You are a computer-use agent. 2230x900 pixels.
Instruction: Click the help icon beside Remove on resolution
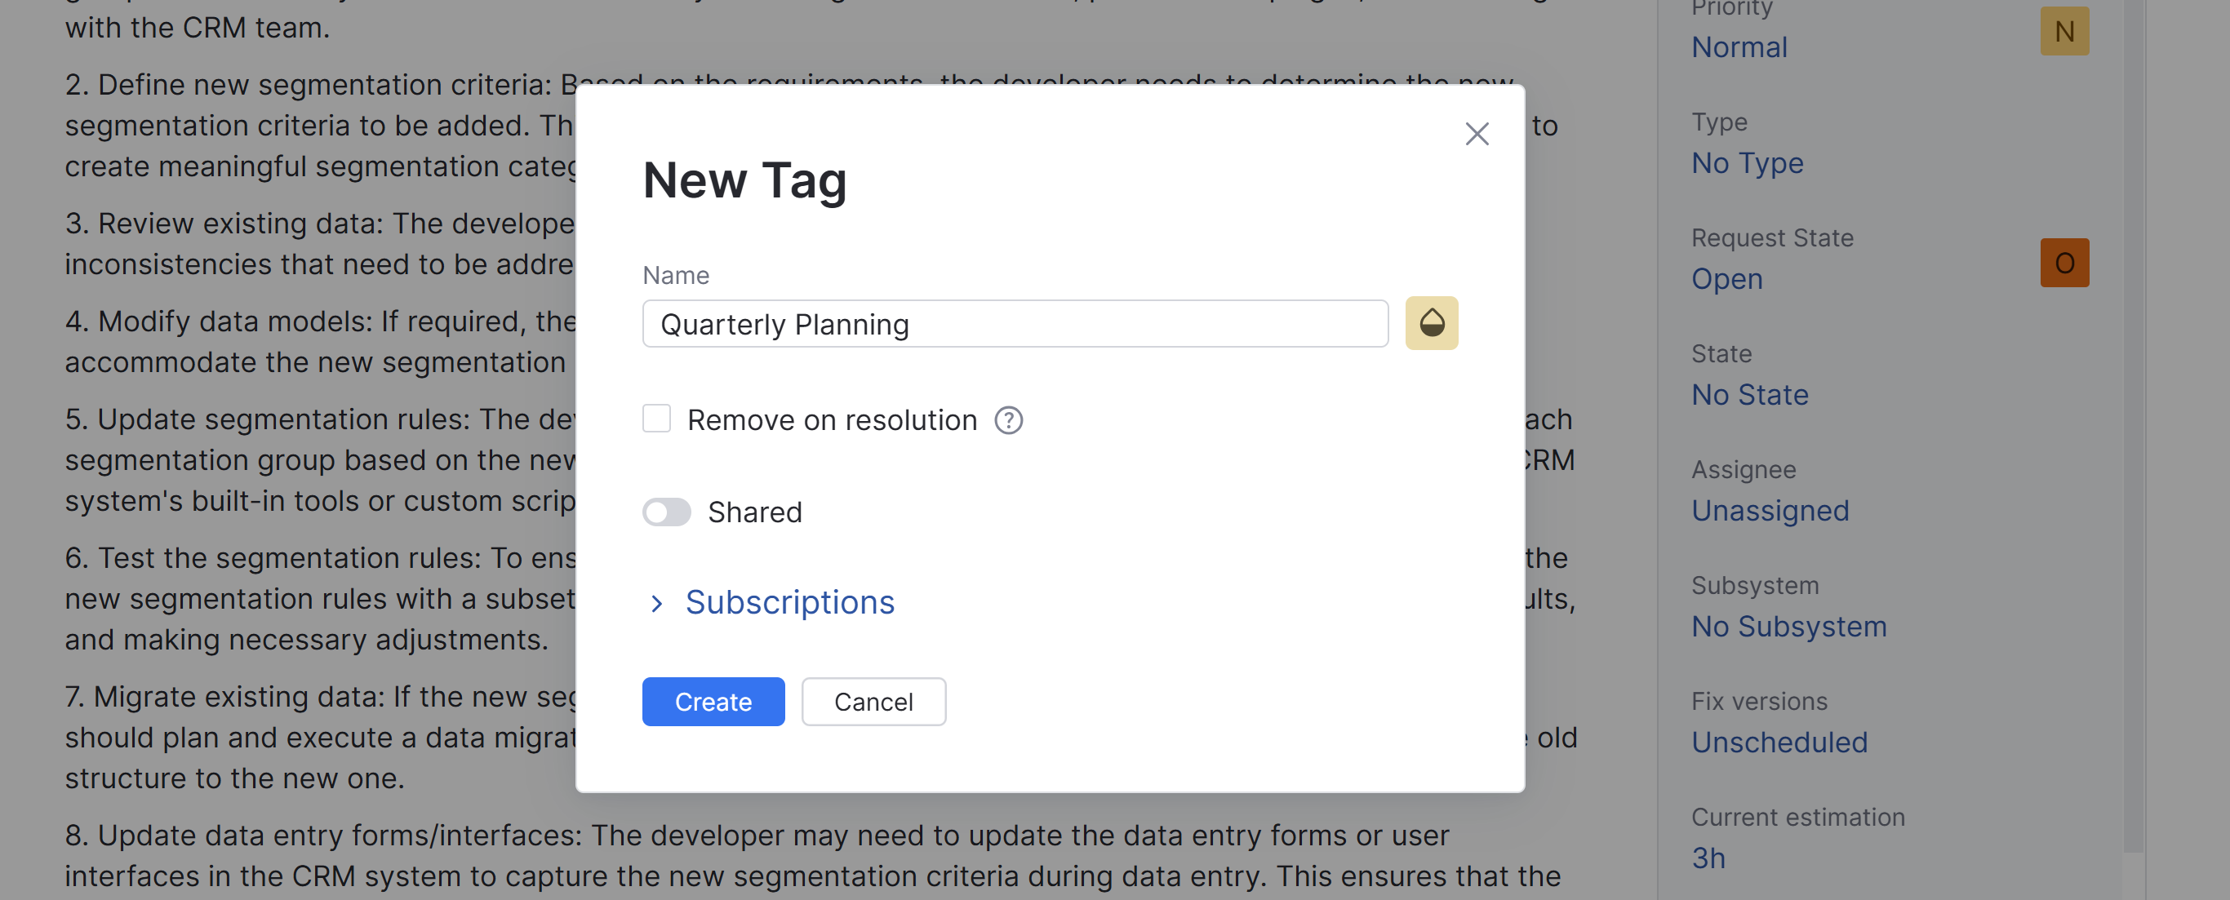tap(1007, 420)
